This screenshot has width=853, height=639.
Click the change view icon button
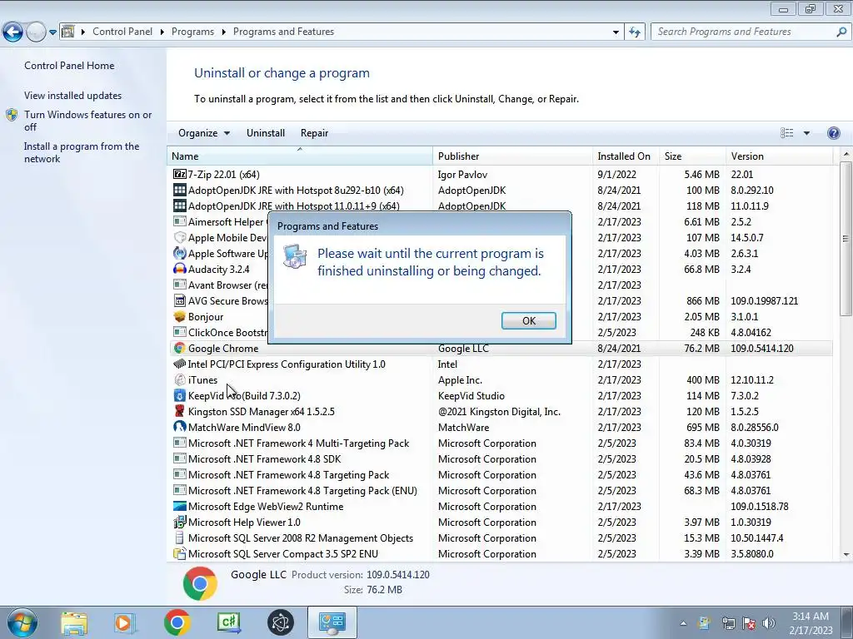click(x=786, y=133)
